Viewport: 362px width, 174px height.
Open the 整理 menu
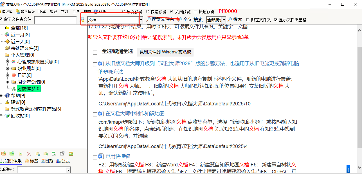[53, 12]
